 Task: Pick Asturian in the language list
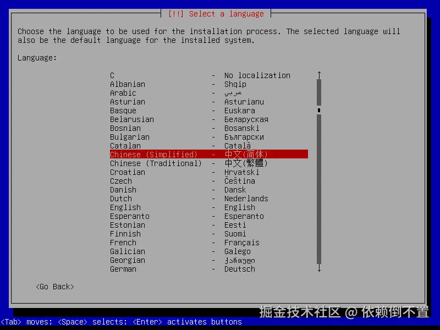(209, 102)
